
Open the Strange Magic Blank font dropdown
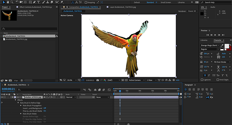tap(210, 45)
